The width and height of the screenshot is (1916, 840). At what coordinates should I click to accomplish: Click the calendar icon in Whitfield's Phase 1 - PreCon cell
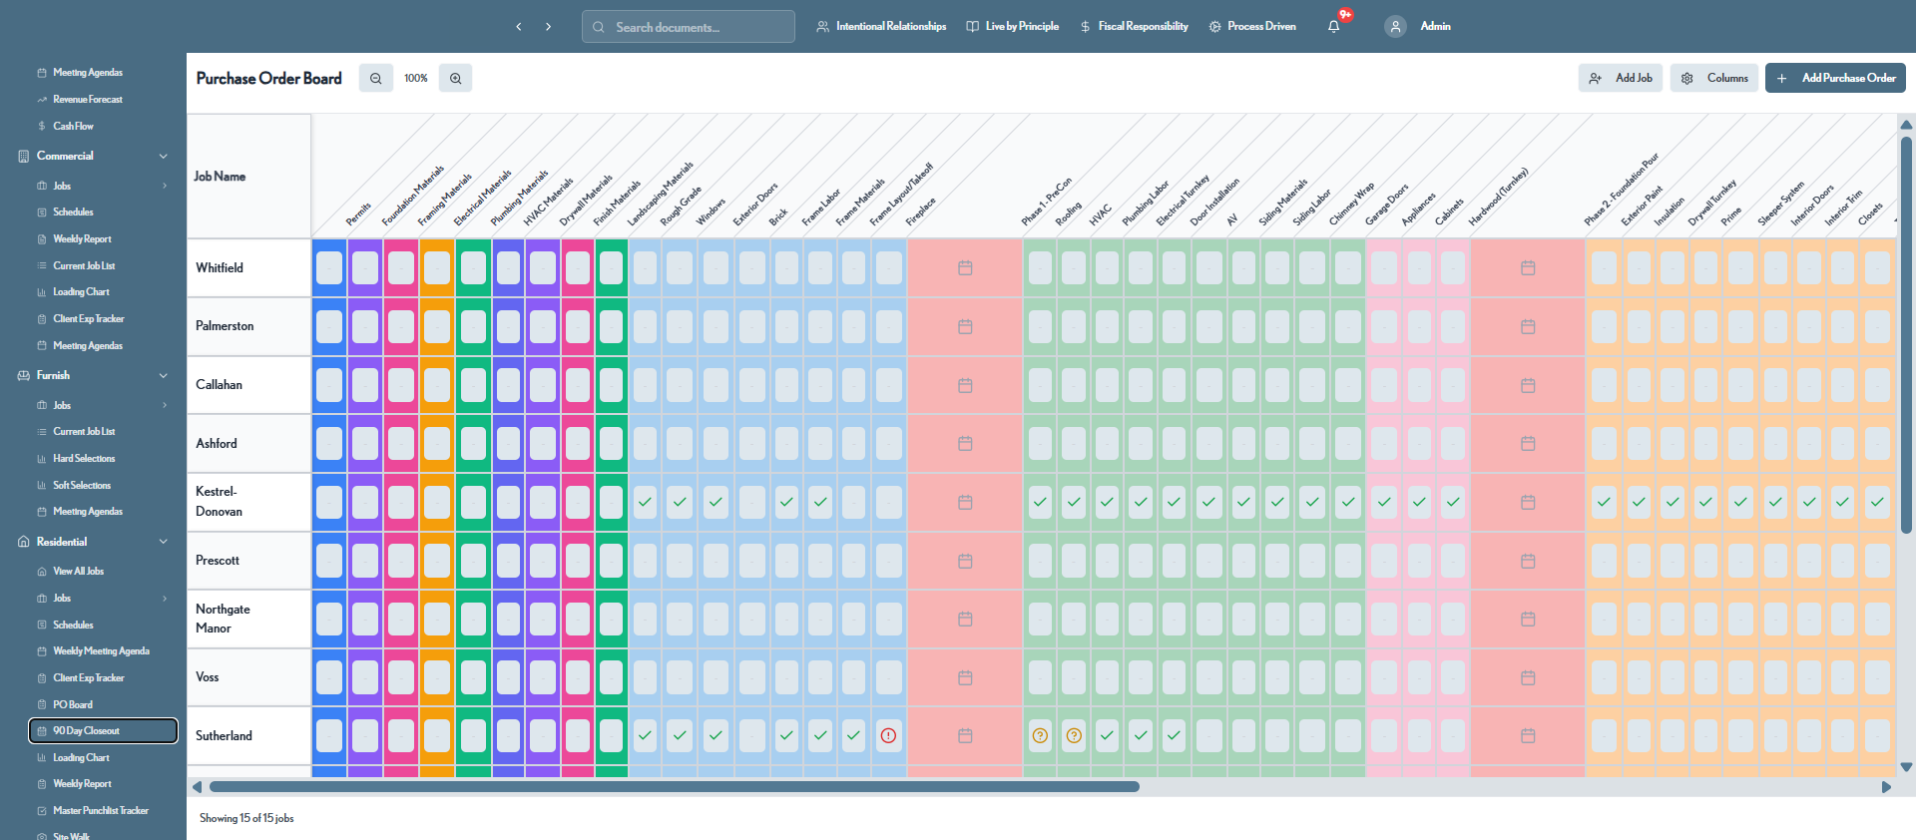pyautogui.click(x=965, y=267)
